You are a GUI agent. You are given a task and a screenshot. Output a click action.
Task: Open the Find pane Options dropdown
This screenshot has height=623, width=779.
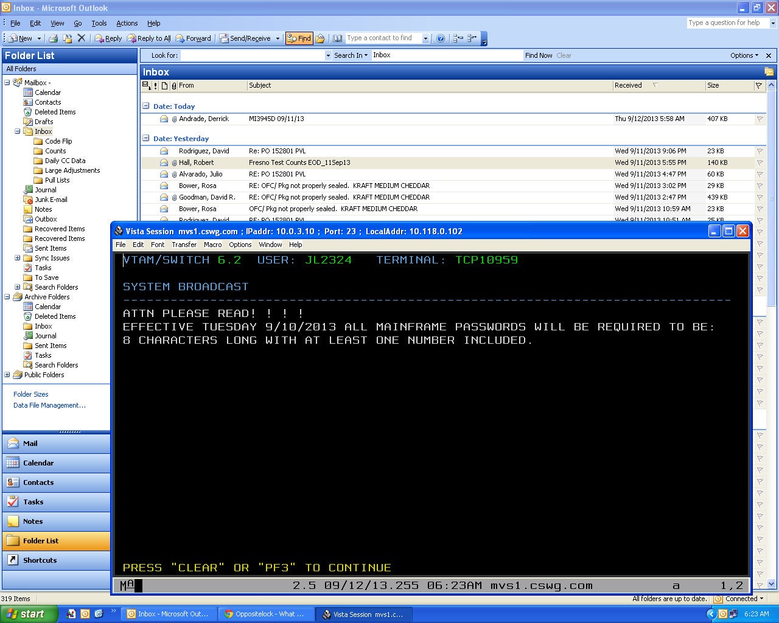[744, 55]
